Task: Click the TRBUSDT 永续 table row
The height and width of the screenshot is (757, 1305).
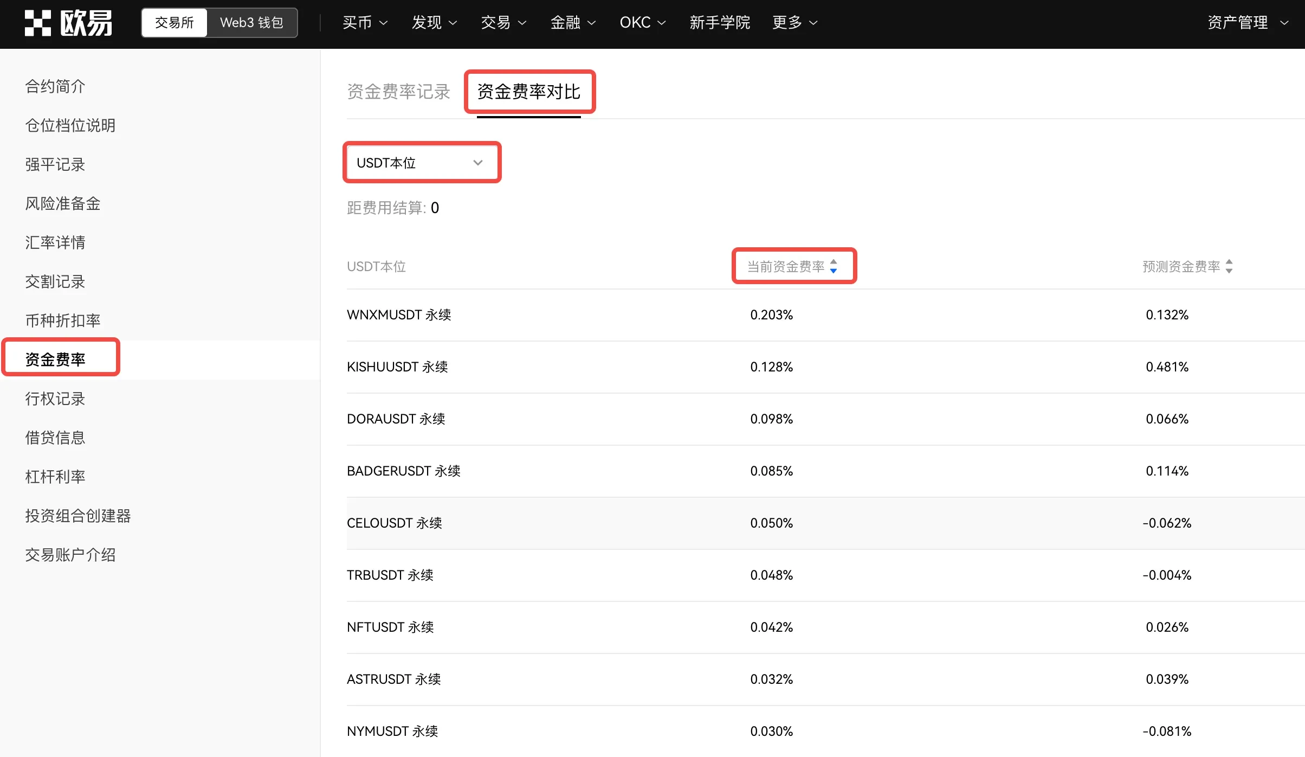Action: click(650, 575)
